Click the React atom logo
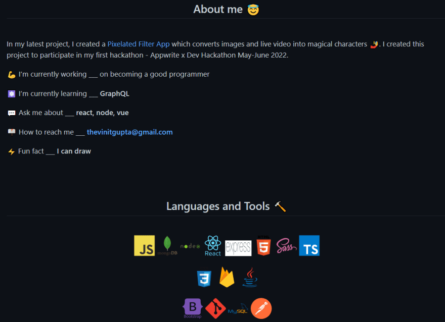445x322 pixels. [x=213, y=245]
